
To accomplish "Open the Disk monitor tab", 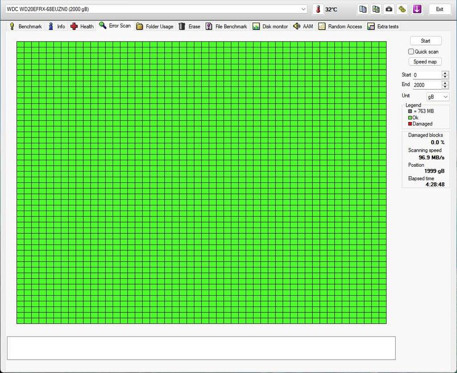I will click(271, 27).
